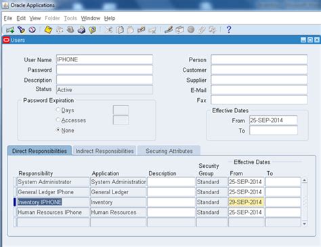Click user Effective Dates From field
321x247 pixels.
tap(274, 120)
